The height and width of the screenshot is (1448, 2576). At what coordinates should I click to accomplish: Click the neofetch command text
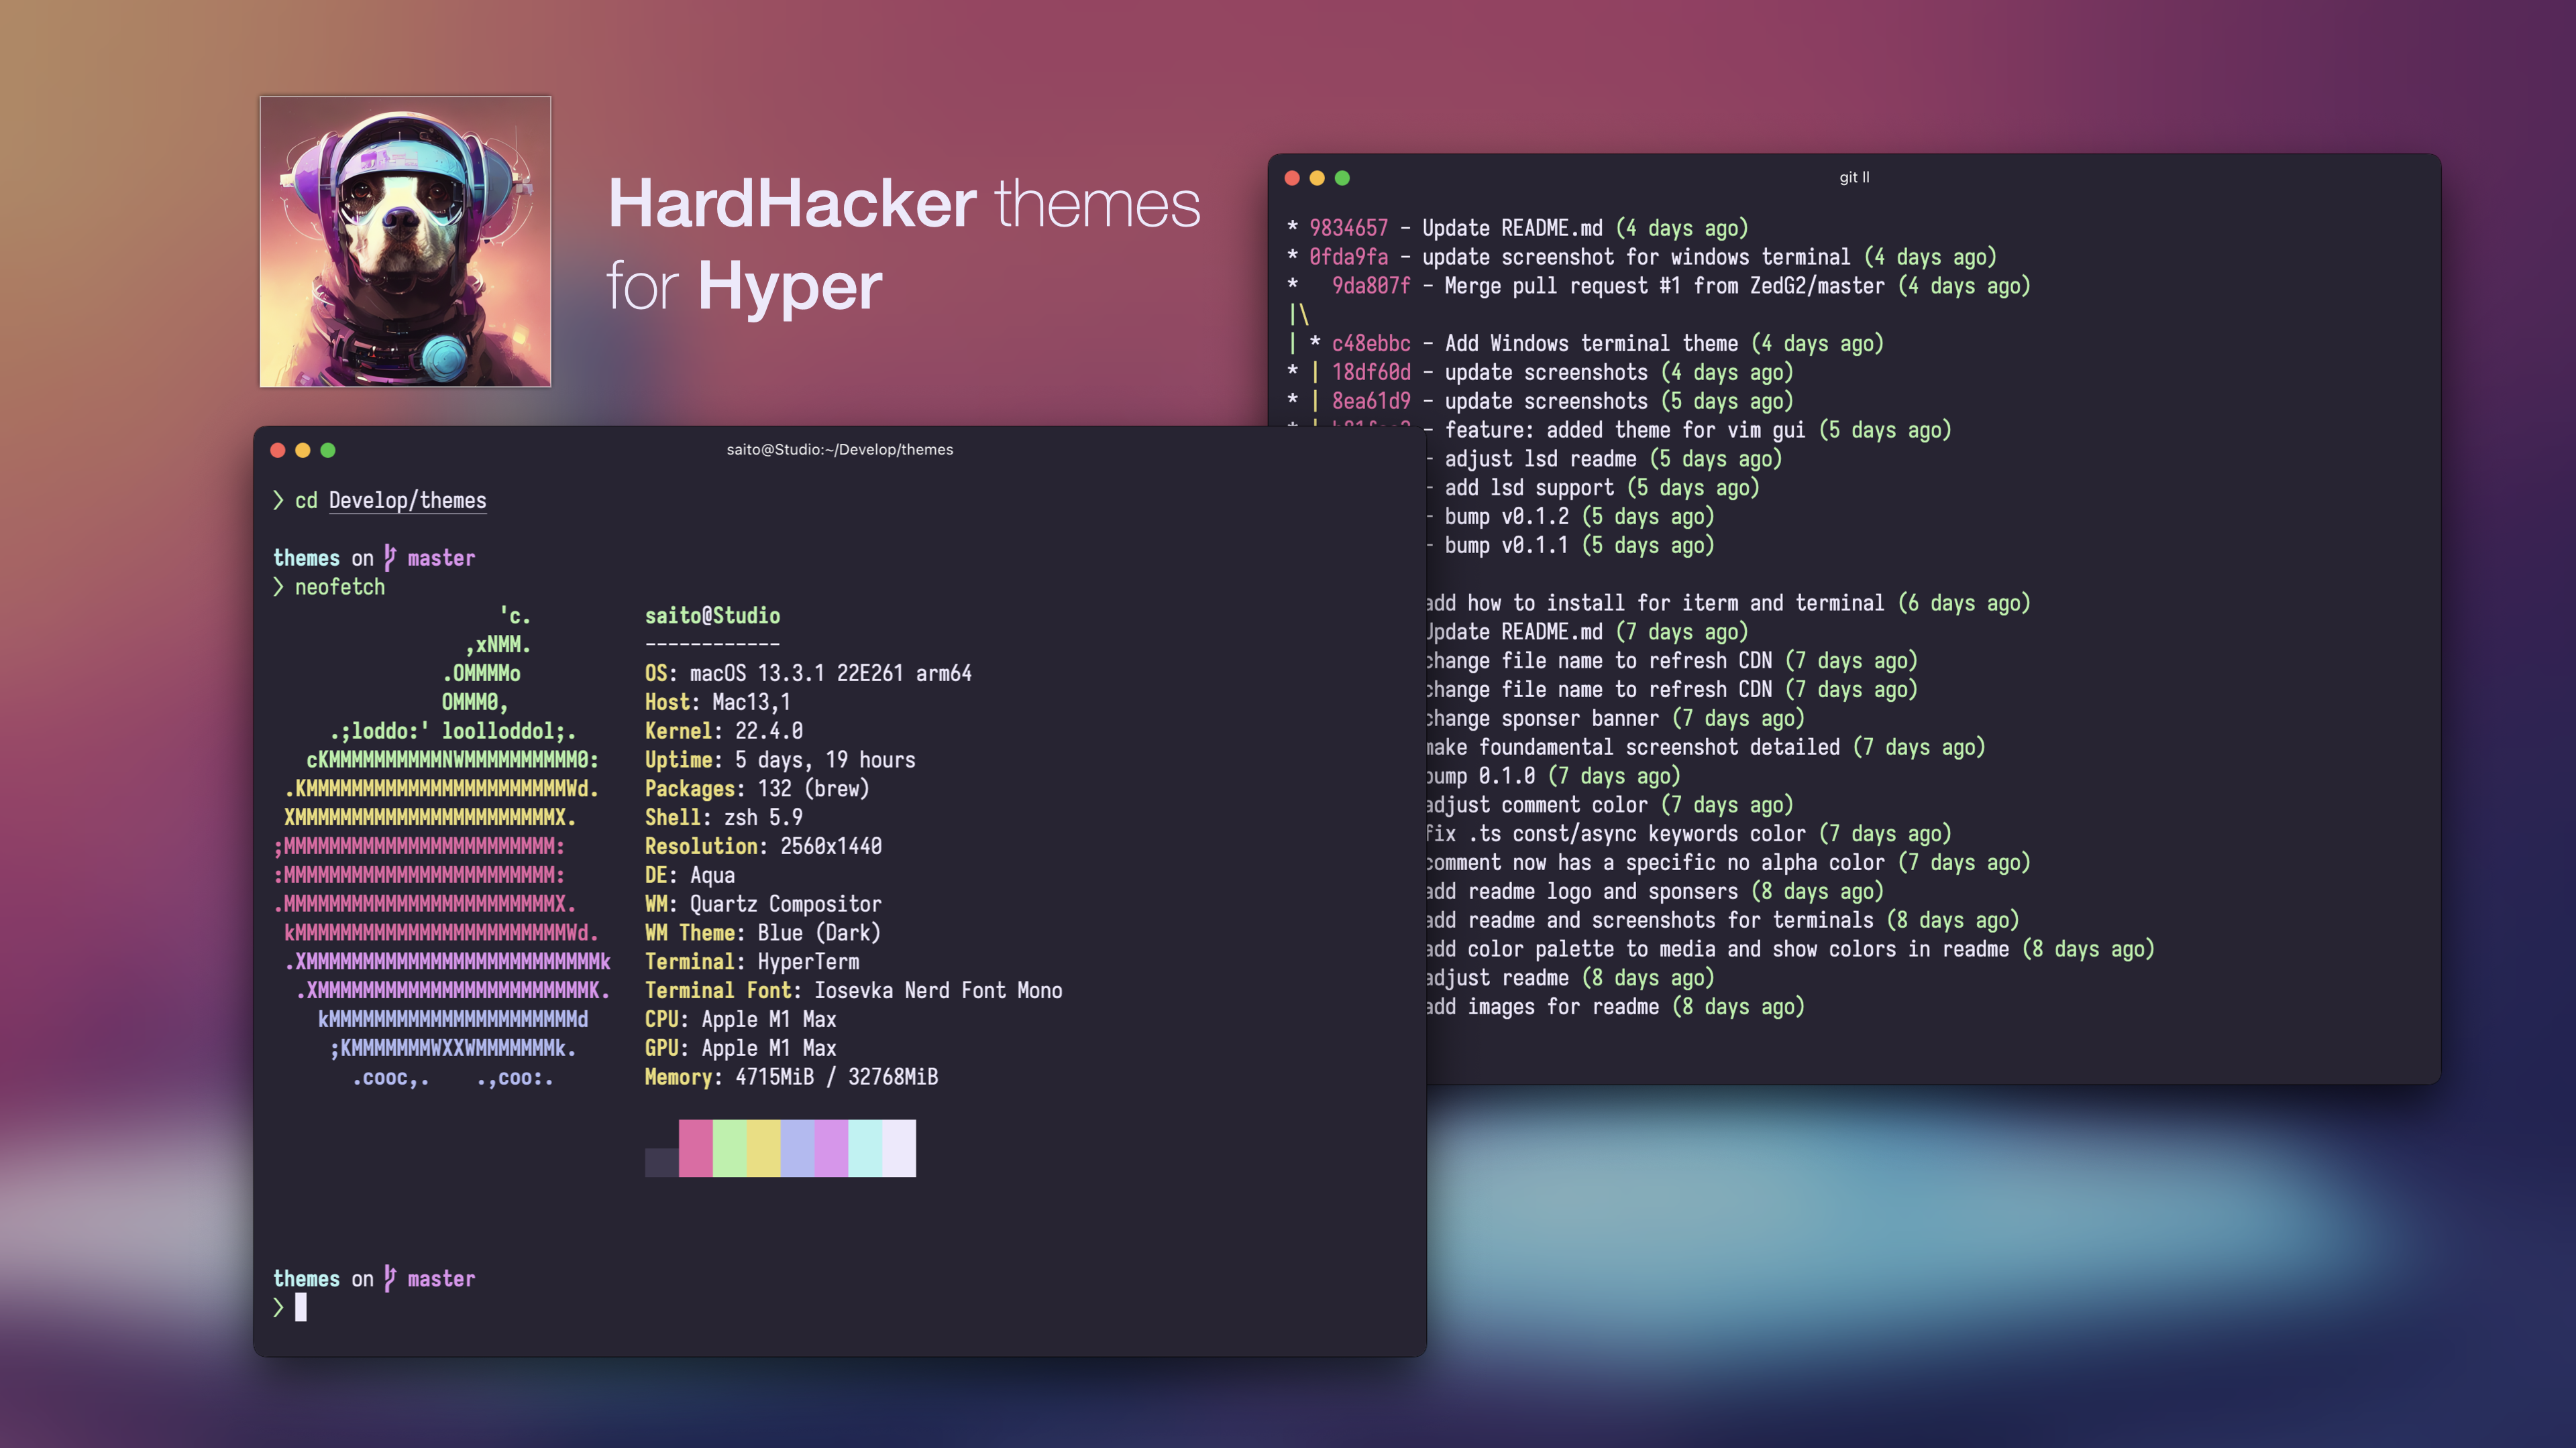click(339, 588)
